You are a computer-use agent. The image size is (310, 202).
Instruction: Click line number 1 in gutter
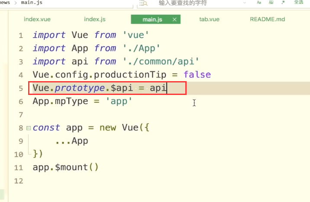(x=21, y=36)
